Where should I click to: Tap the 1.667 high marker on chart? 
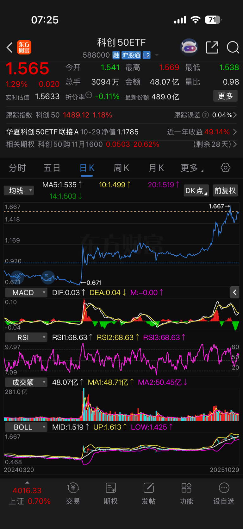pyautogui.click(x=219, y=206)
